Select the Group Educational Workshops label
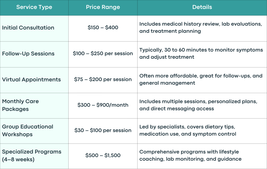This screenshot has width=267, height=169. pos(27,131)
